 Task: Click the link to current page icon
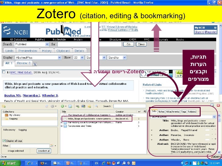[x=77, y=106]
